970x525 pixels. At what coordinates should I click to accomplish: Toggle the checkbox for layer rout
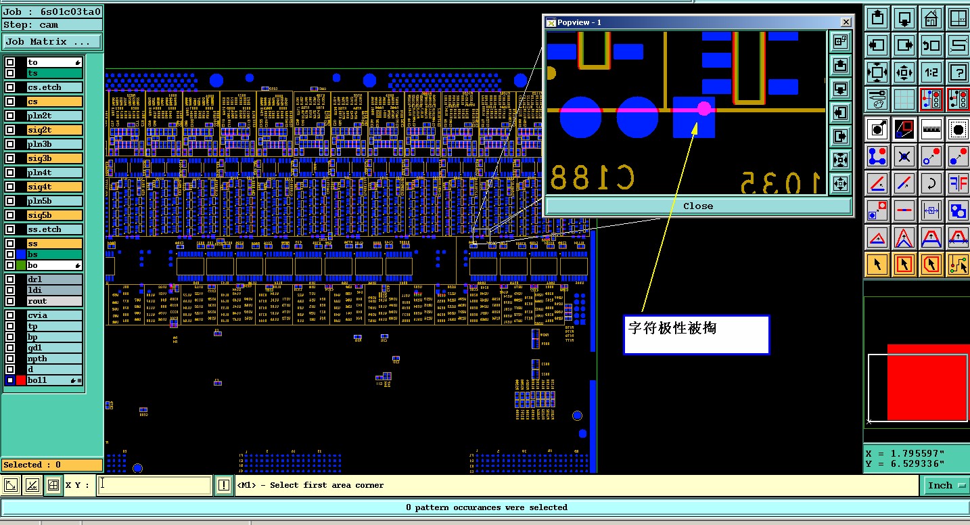click(10, 301)
